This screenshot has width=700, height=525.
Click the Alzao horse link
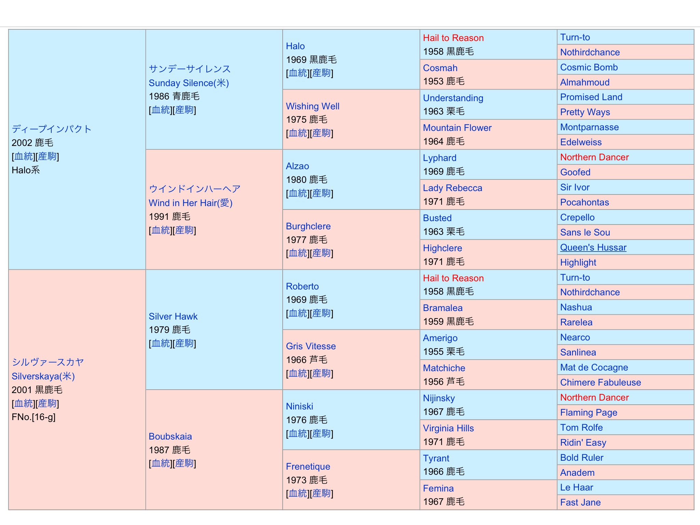pos(297,166)
